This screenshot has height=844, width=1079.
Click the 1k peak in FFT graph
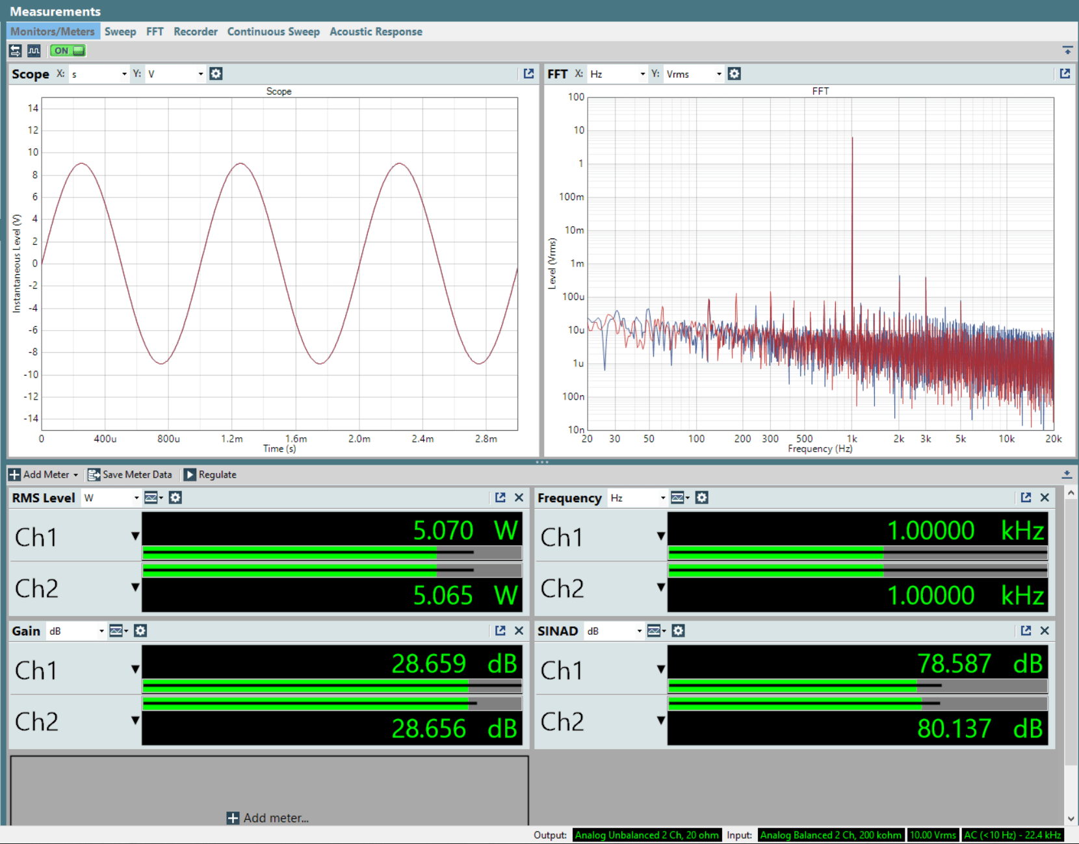[852, 138]
